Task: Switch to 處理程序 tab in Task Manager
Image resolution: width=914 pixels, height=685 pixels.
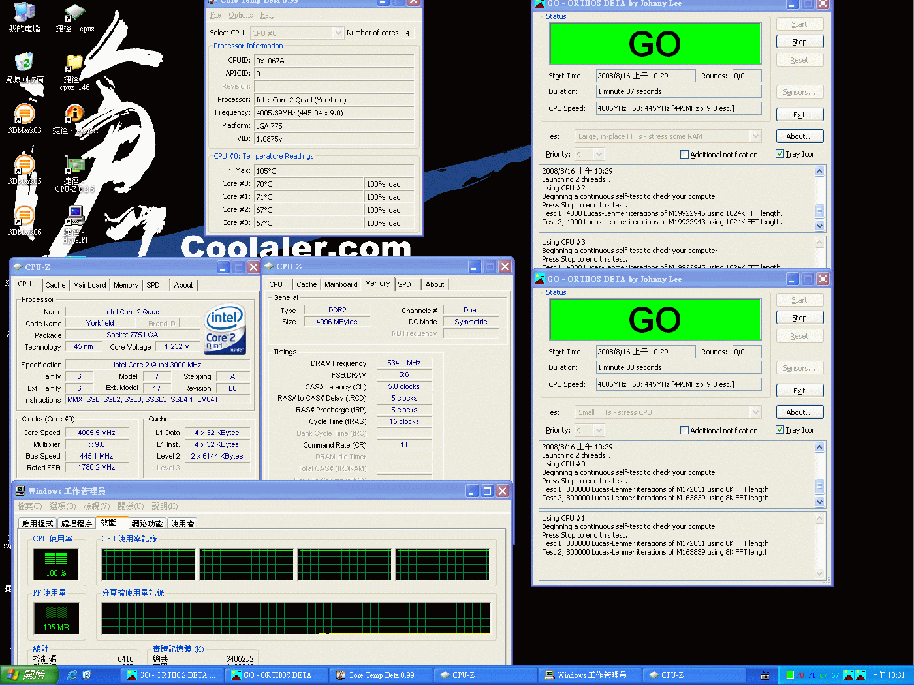Action: [76, 523]
